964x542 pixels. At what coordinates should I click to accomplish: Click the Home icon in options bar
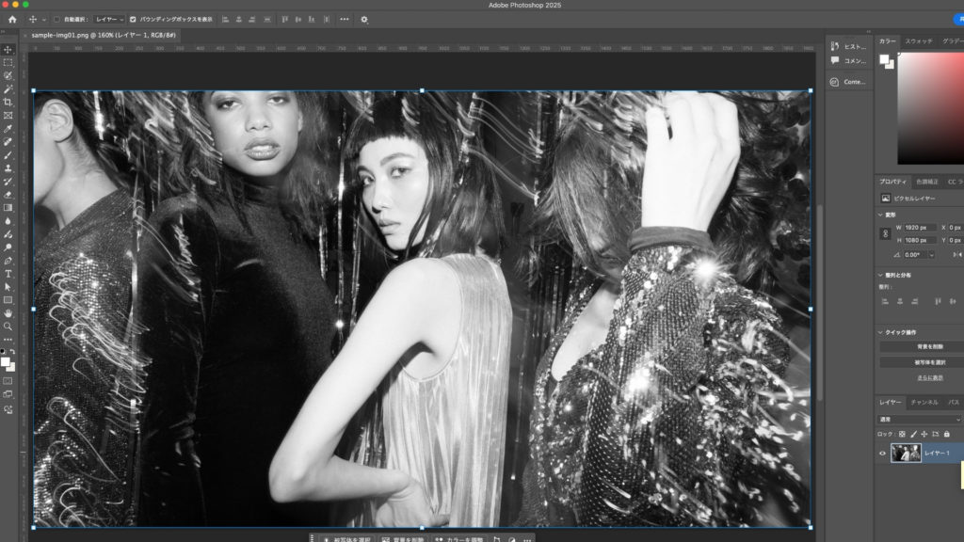click(12, 19)
